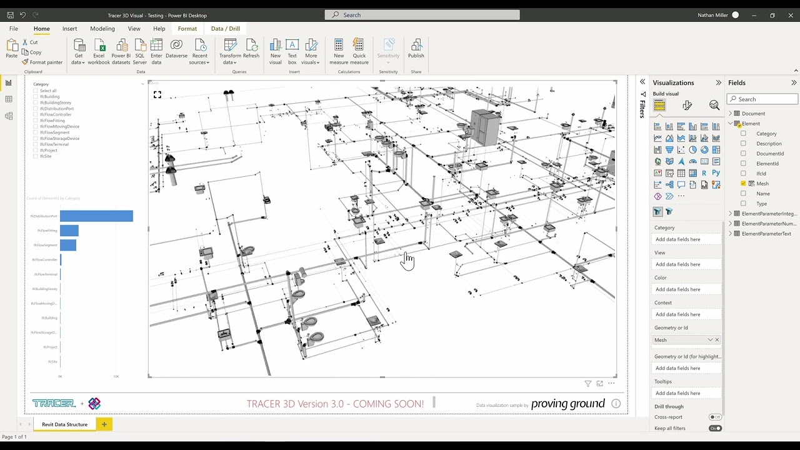
Task: Click the Publish icon in the ribbon
Action: click(x=416, y=49)
